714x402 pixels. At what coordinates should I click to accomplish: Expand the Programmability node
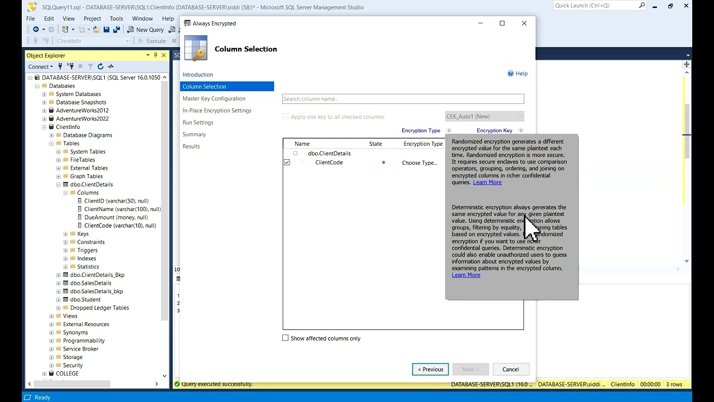[51, 341]
